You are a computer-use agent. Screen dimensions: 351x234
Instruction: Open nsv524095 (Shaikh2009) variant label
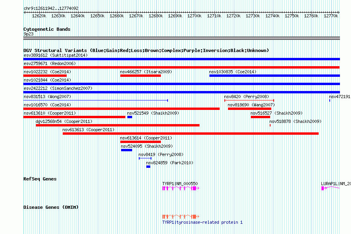(x=147, y=146)
